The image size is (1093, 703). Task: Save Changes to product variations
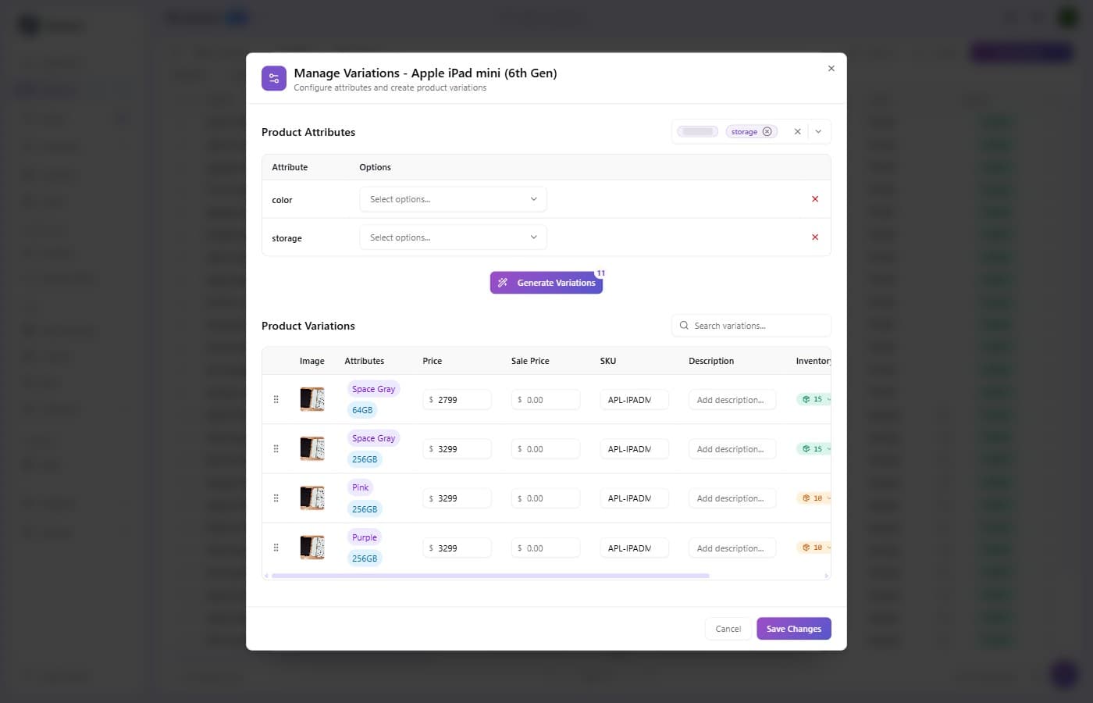[794, 629]
